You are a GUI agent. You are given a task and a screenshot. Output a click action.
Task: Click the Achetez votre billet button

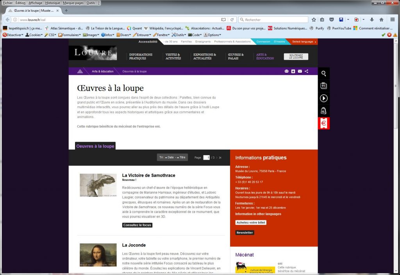pos(251,222)
